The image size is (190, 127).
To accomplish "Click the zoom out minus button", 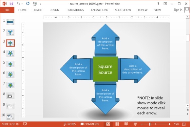I will pos(142,124).
